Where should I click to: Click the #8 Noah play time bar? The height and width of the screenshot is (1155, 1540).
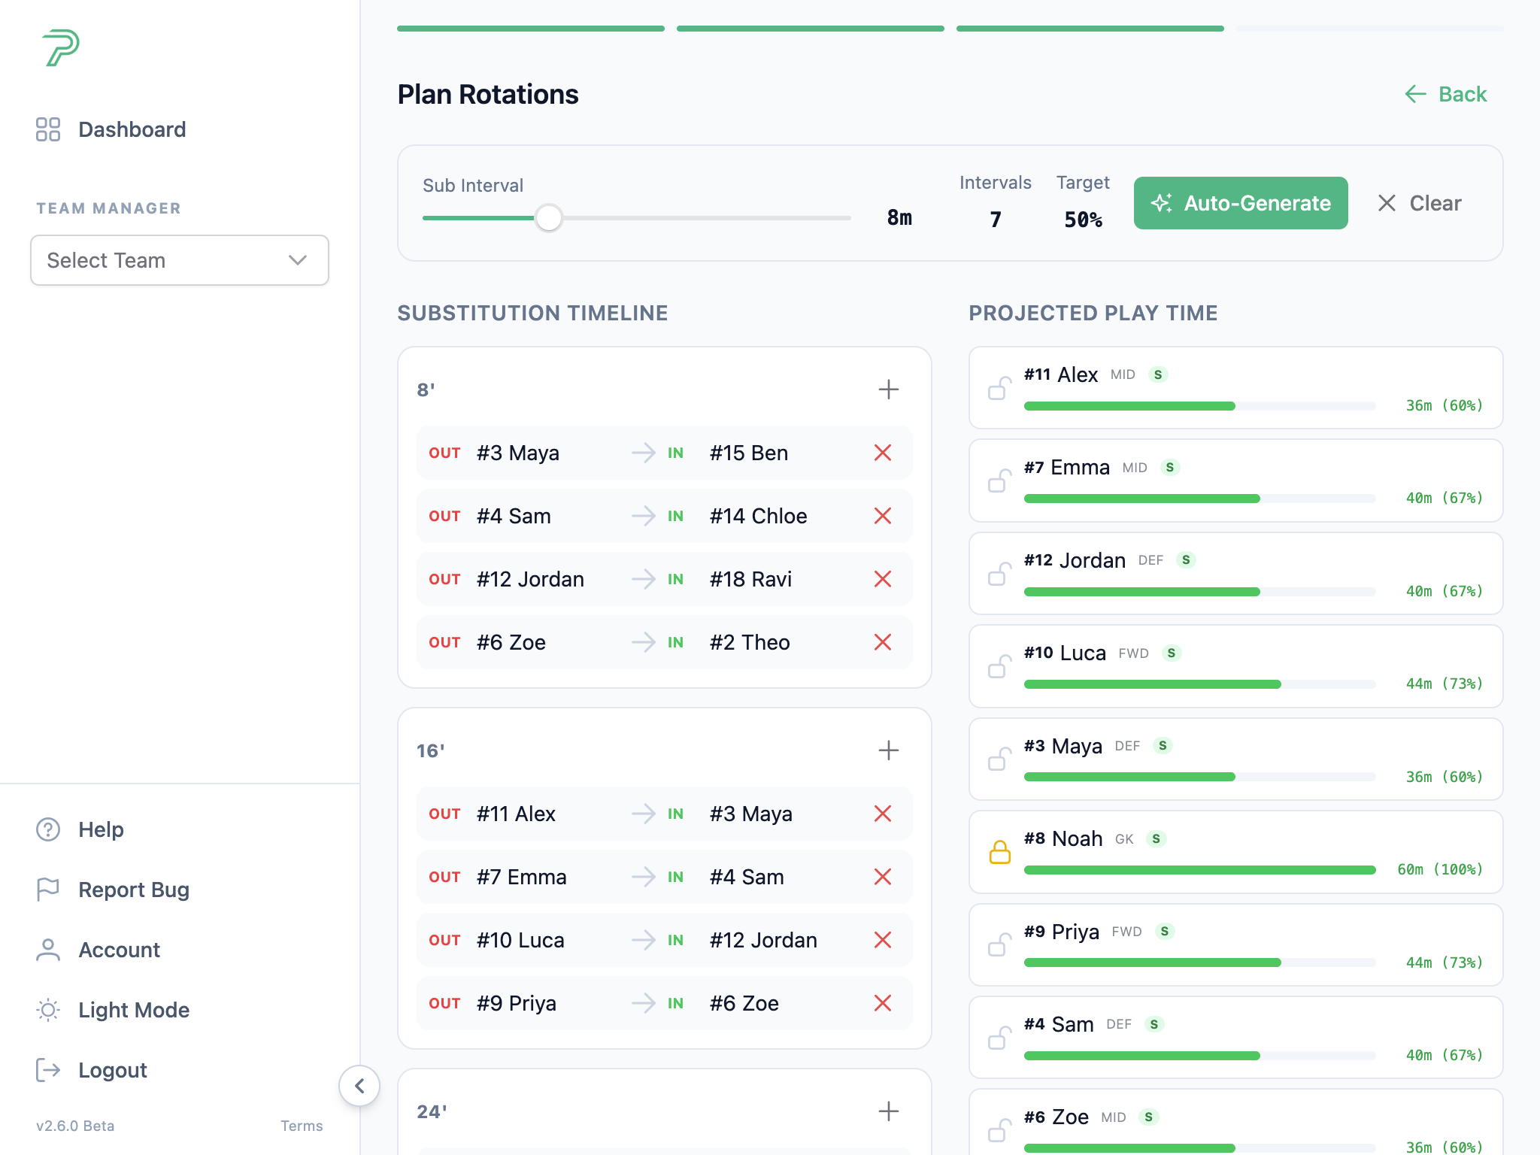point(1200,870)
